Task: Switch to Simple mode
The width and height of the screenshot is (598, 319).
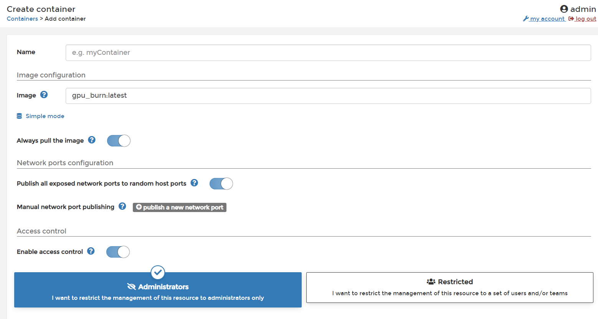Action: [45, 116]
